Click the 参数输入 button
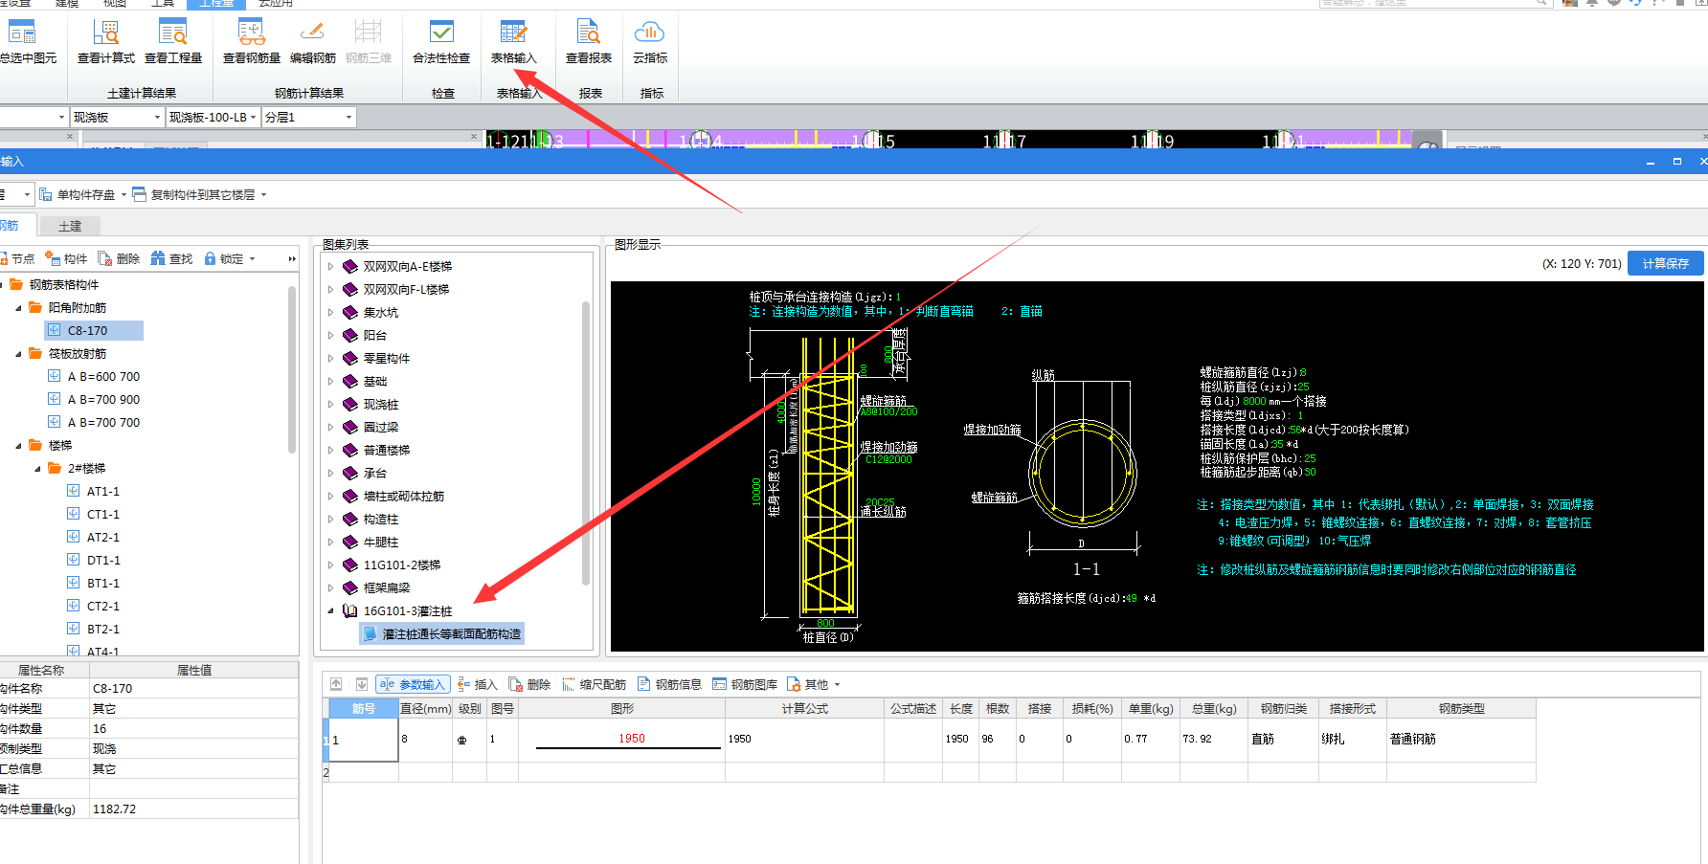1708x864 pixels. 413,684
